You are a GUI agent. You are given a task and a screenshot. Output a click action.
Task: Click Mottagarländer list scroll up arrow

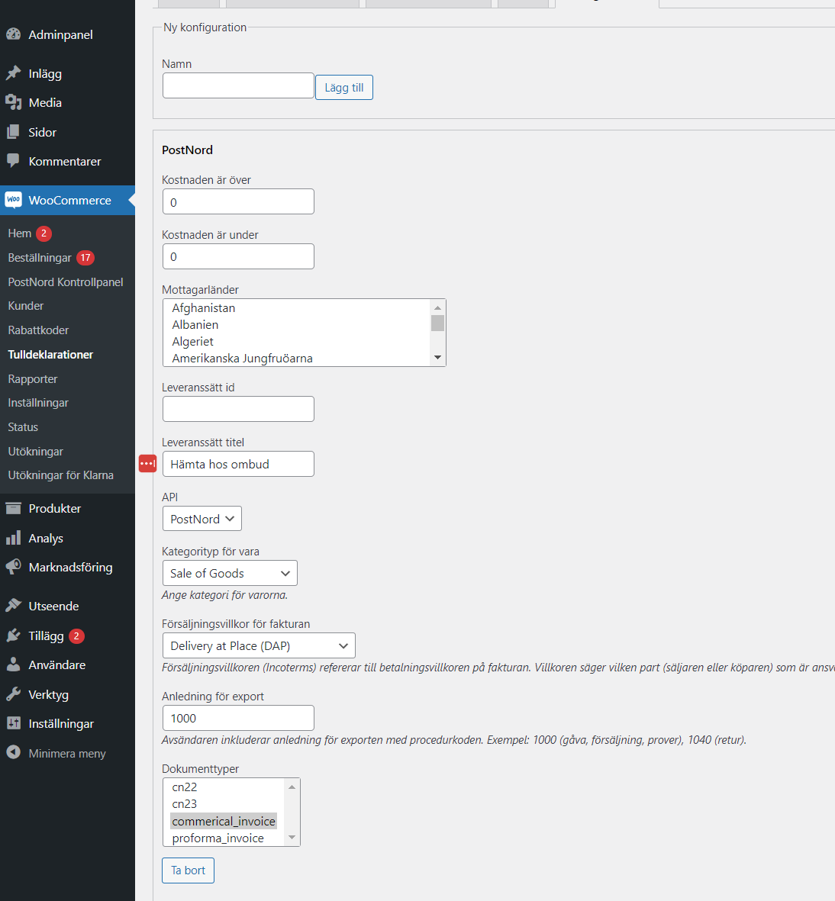point(437,308)
